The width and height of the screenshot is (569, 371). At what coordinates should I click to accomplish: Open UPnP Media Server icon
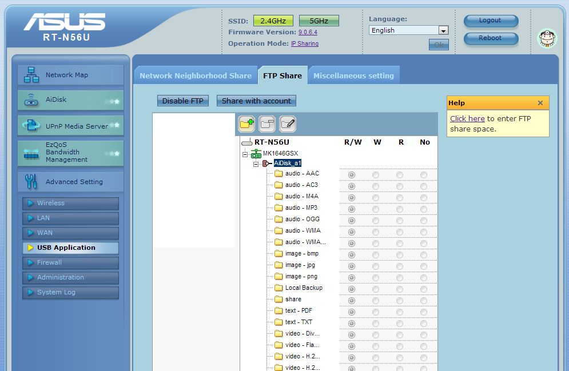(x=31, y=126)
